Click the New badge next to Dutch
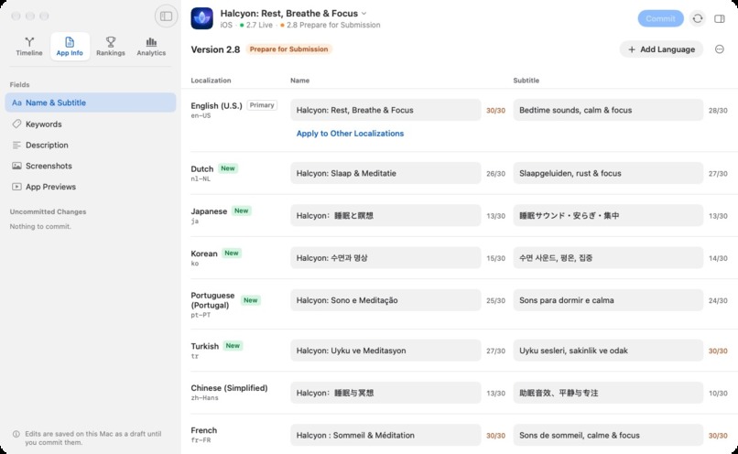 pyautogui.click(x=228, y=168)
